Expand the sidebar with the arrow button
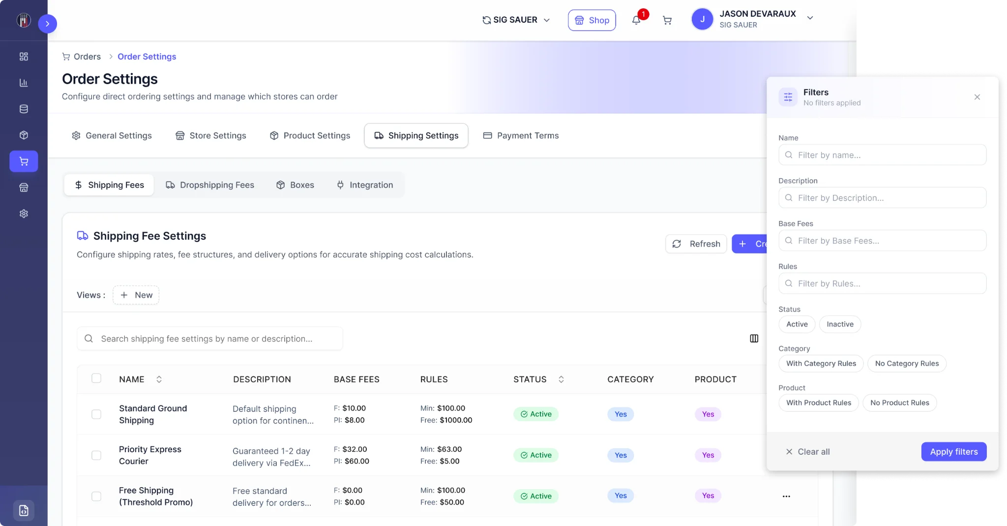The width and height of the screenshot is (1007, 526). pos(47,24)
